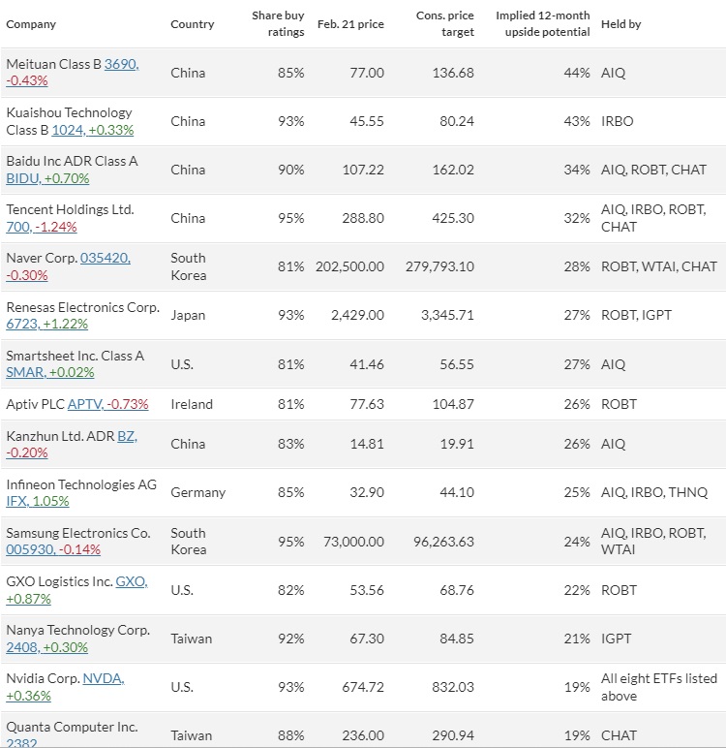Open the Renesas 6723 ticker link
This screenshot has width=726, height=748.
[x=47, y=324]
